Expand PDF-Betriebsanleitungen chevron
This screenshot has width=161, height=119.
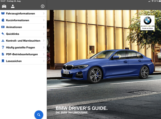coord(44,54)
